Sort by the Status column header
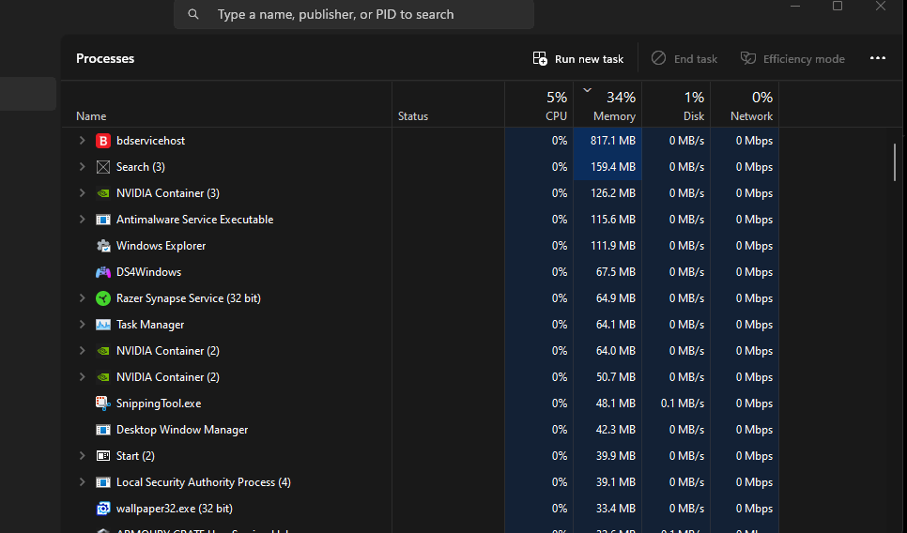This screenshot has width=907, height=533. click(448, 104)
